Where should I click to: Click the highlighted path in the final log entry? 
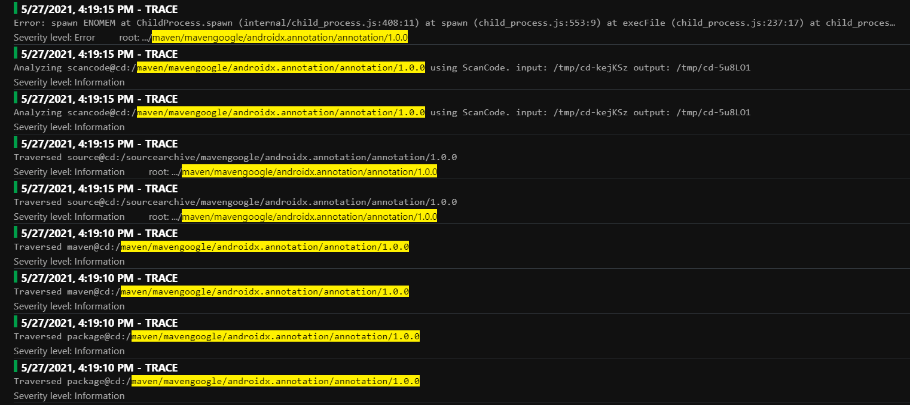275,381
